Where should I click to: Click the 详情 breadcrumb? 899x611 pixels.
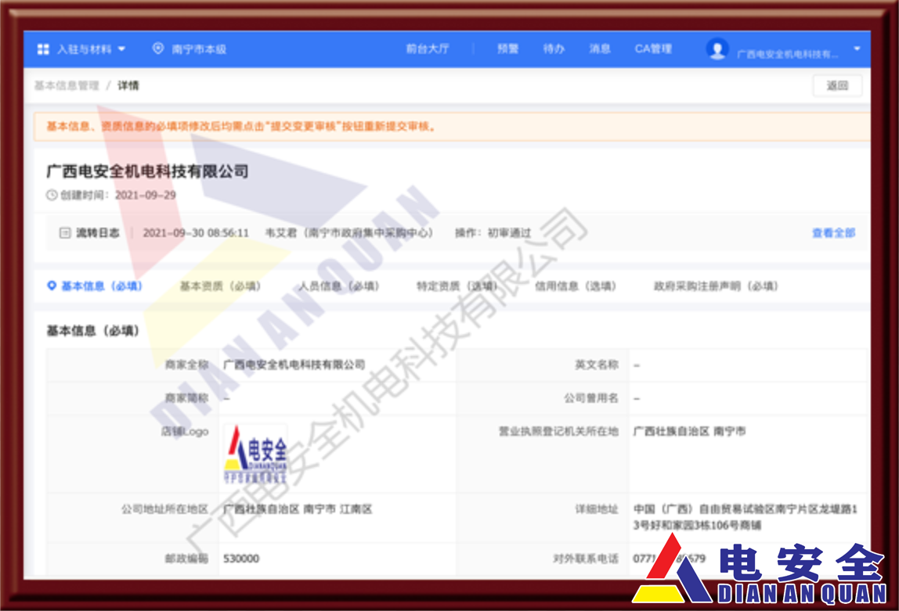click(x=128, y=85)
